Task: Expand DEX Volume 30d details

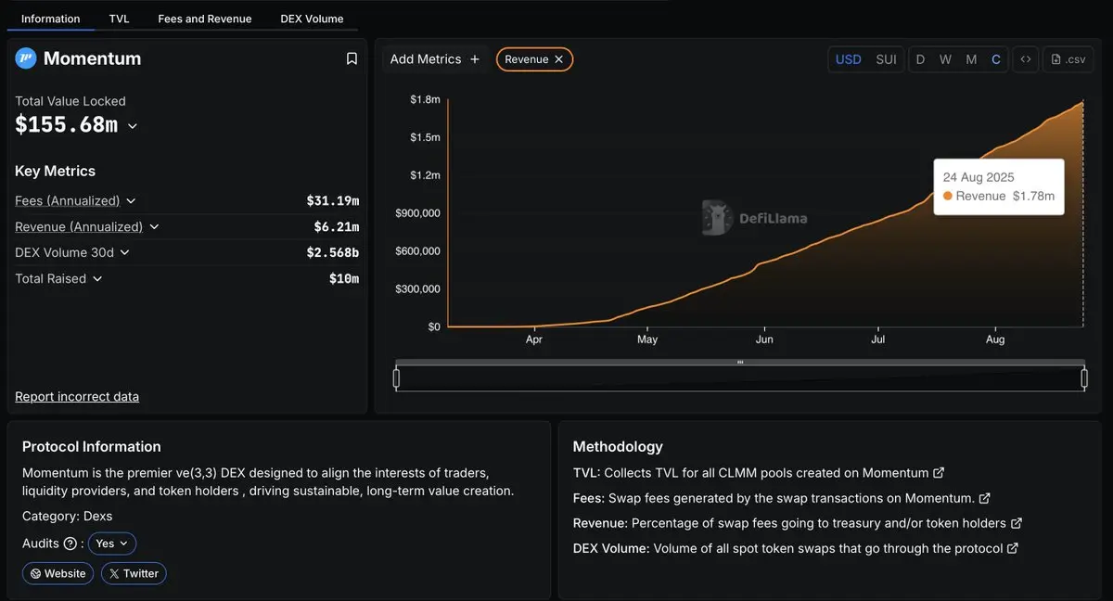Action: (x=124, y=252)
